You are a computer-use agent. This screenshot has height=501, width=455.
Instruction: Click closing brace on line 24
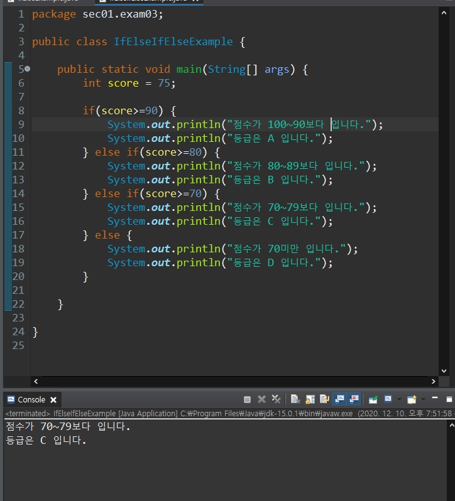pos(35,332)
